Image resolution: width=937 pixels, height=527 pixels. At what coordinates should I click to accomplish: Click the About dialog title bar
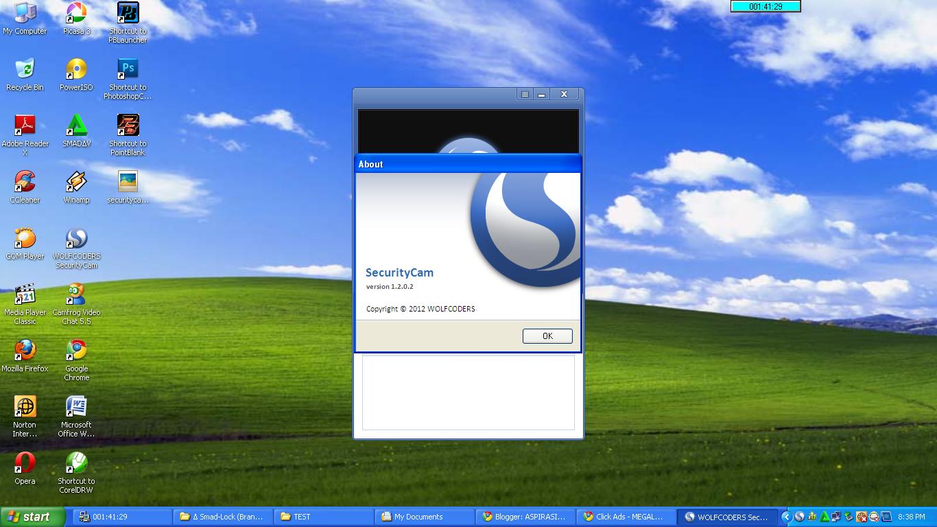click(x=468, y=164)
